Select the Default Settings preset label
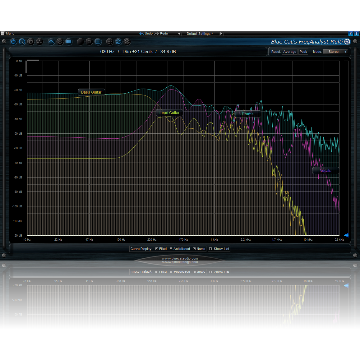 199,33
